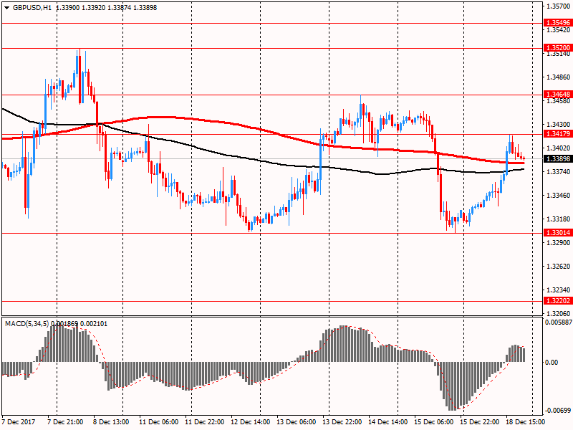Click the 1.33460 price scale value

559,195
